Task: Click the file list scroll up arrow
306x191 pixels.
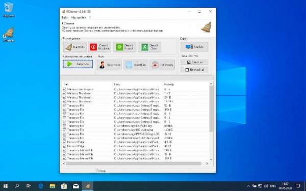Action: [x=211, y=84]
